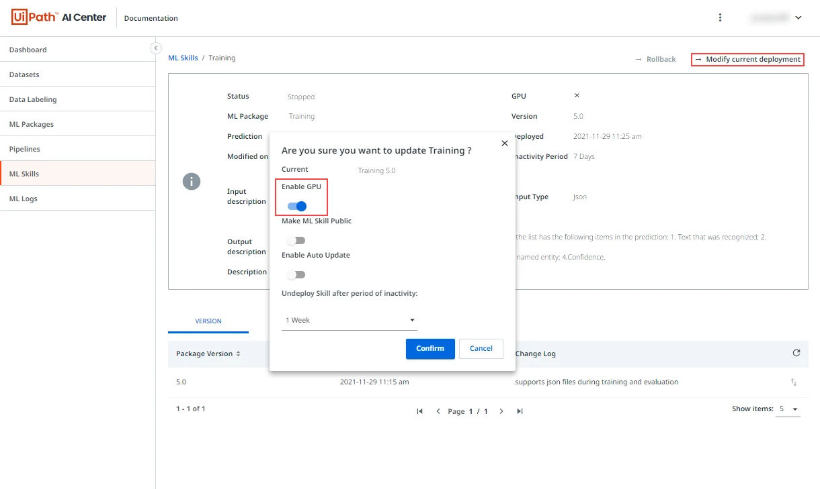Viewport: 820px width, 489px height.
Task: Expand the user account dropdown in header
Action: click(798, 17)
